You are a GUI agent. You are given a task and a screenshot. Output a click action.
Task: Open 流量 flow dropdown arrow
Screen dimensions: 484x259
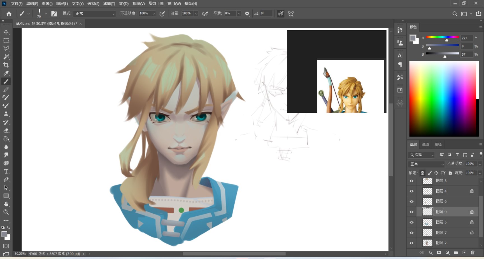196,13
